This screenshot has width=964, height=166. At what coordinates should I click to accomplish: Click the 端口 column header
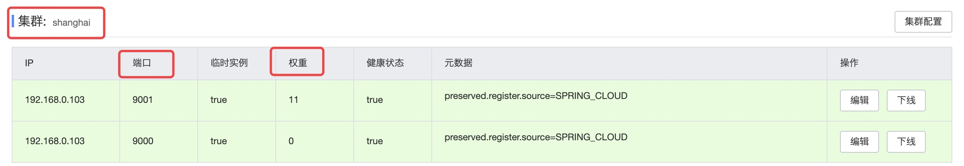click(142, 63)
